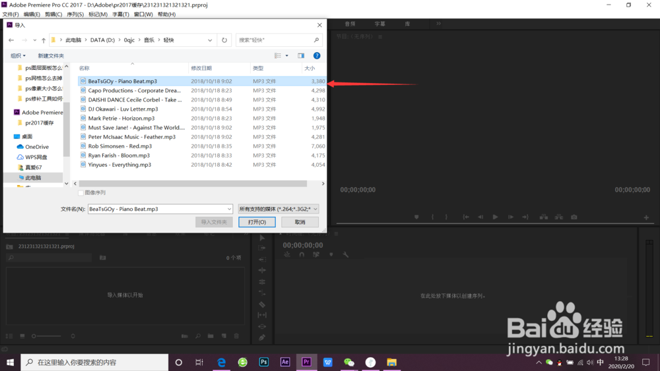
Task: Toggle the preview pane in import dialog
Action: point(301,55)
